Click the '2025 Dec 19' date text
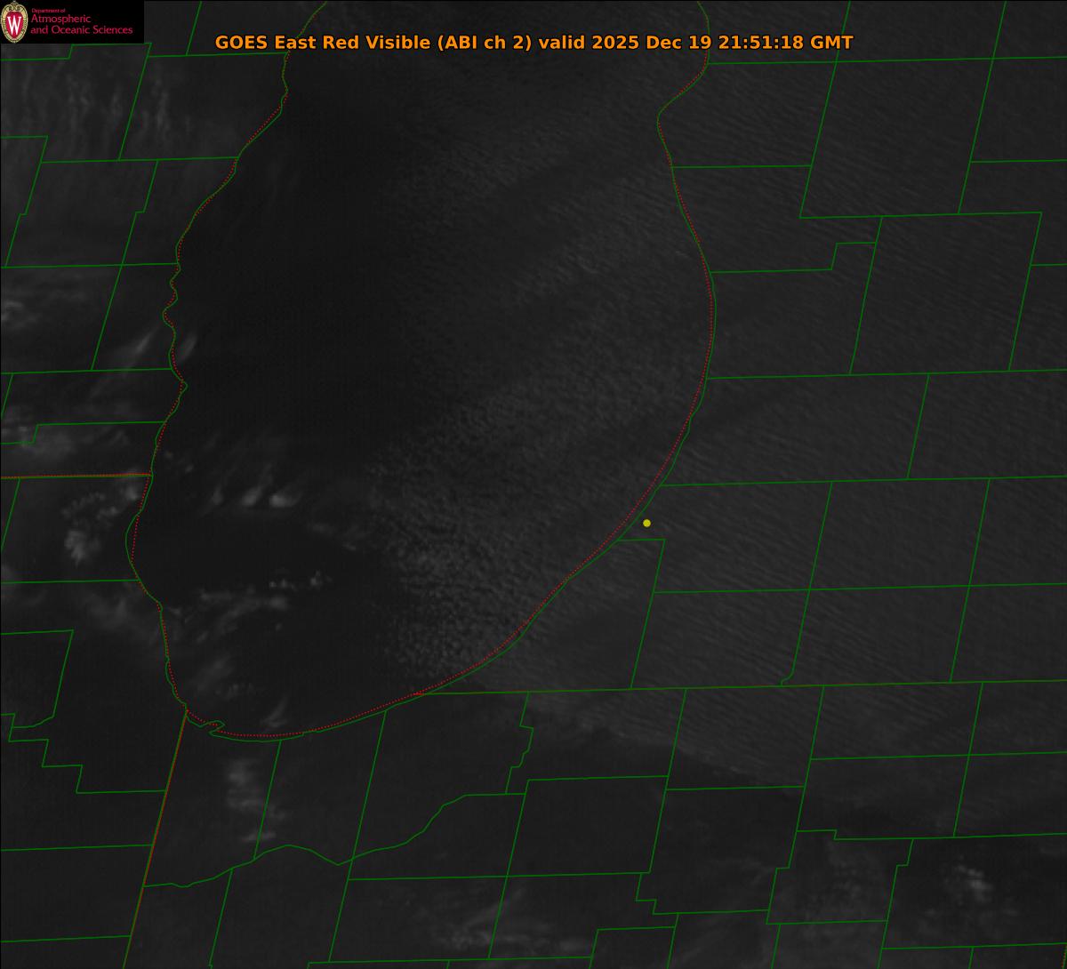Viewport: 1067px width, 969px height. 652,43
